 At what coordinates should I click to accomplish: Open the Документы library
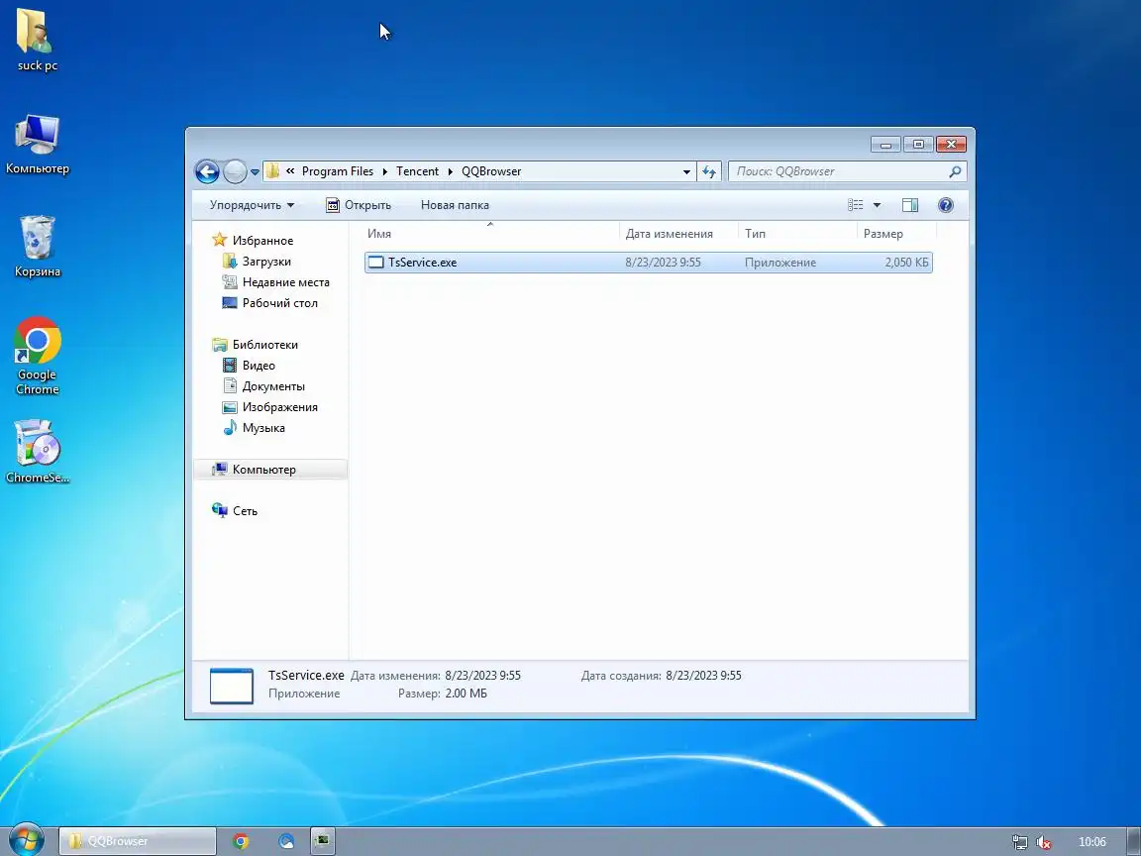[273, 386]
